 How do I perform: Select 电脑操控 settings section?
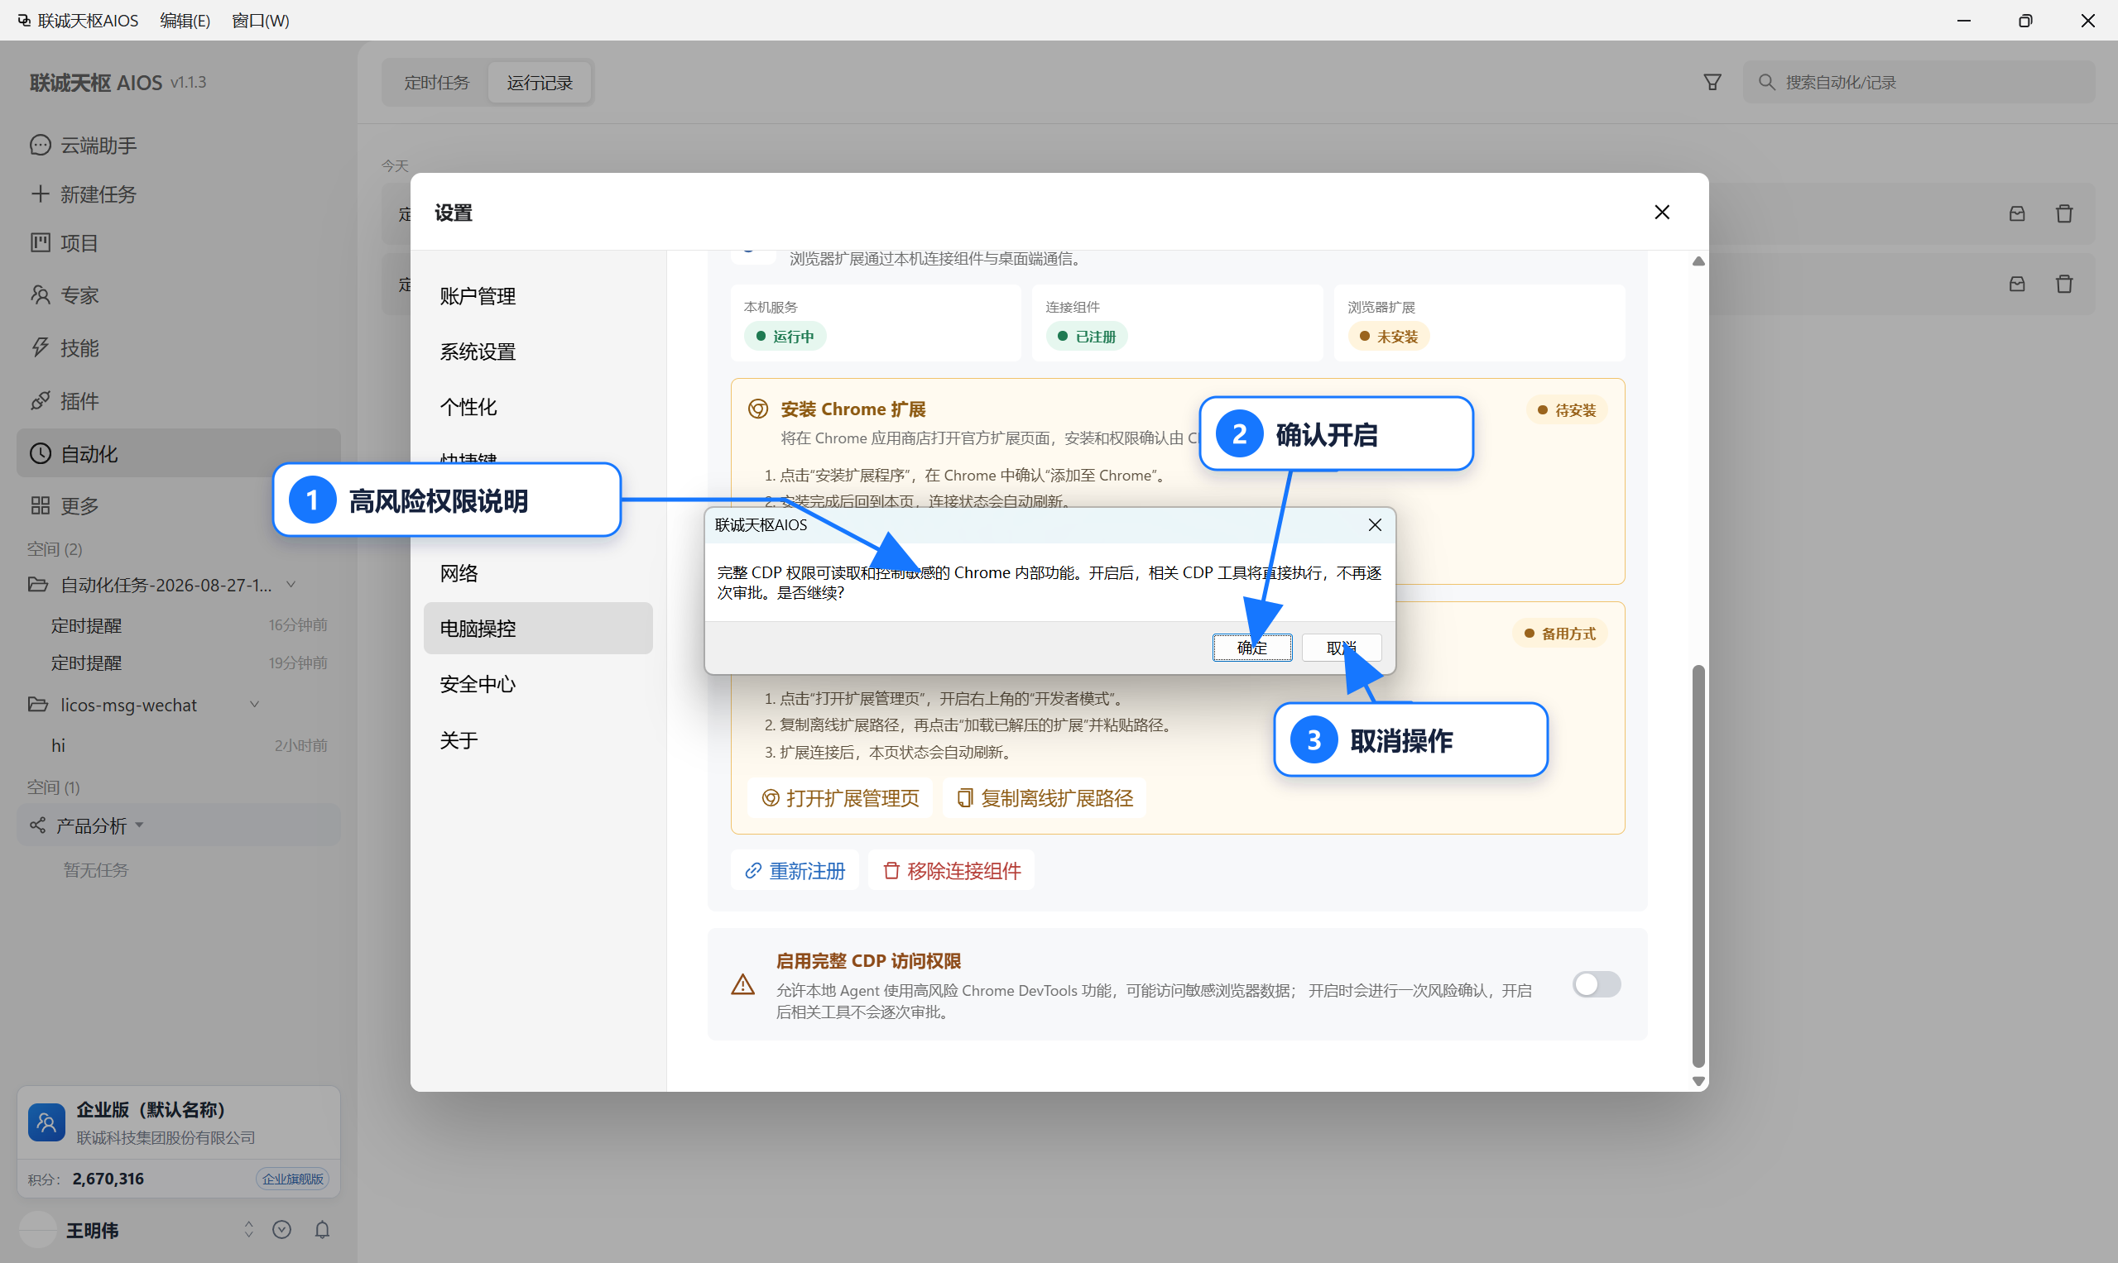538,628
